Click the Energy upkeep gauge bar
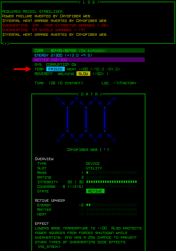Viewport: 176px width, 251px height. click(x=112, y=205)
